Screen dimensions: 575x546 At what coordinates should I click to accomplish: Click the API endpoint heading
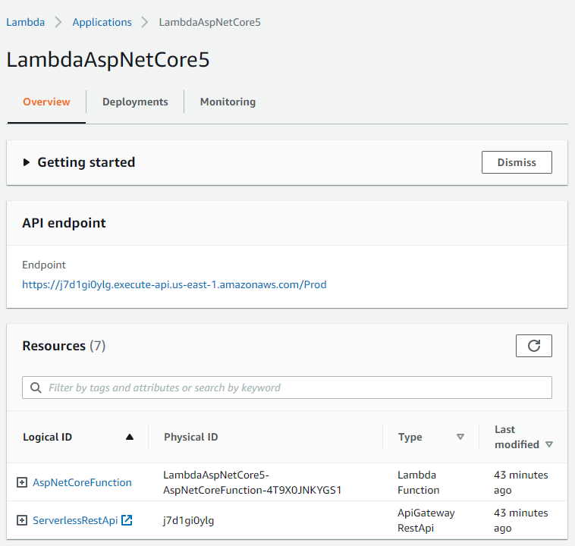[64, 223]
